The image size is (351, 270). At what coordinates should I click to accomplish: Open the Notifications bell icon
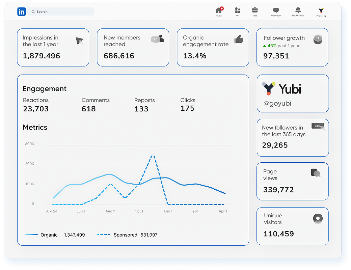[x=298, y=10]
